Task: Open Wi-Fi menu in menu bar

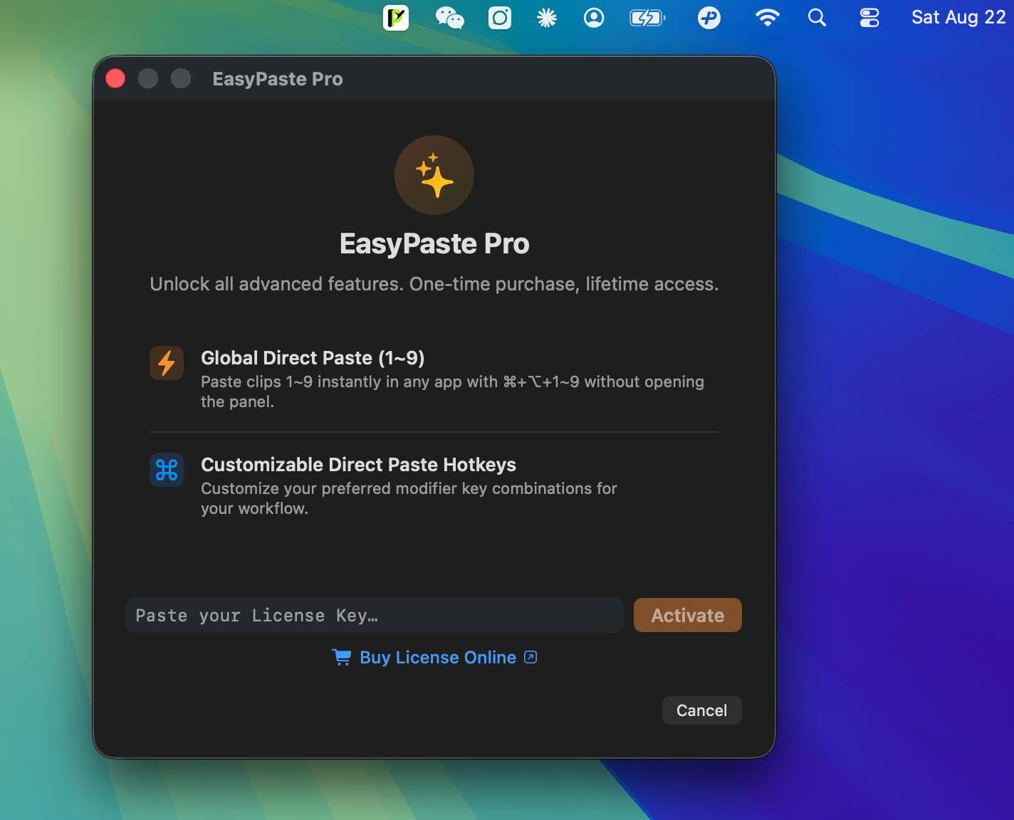Action: point(767,17)
